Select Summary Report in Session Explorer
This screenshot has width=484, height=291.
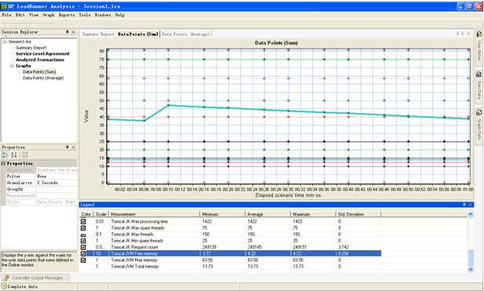coord(31,48)
